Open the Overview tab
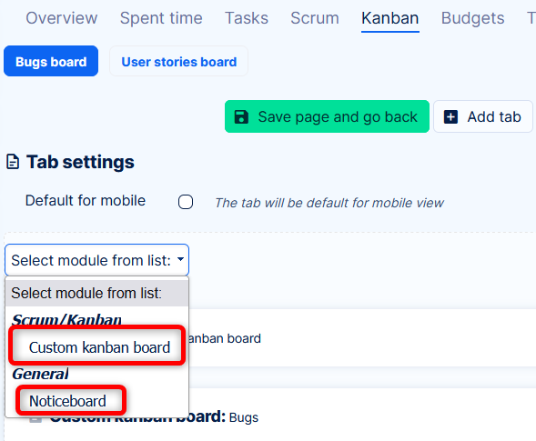 (x=62, y=18)
